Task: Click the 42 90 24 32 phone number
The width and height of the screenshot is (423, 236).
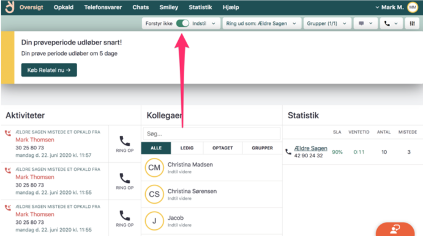Action: pos(309,156)
